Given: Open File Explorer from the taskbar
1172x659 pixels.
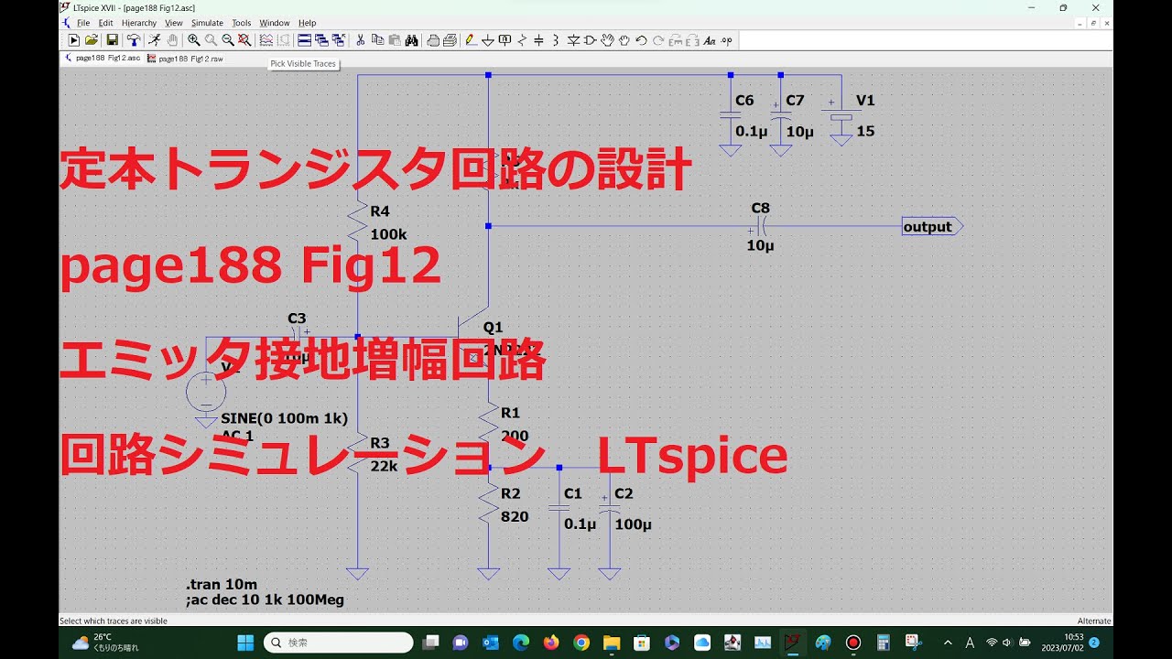Looking at the screenshot, I should click(611, 643).
